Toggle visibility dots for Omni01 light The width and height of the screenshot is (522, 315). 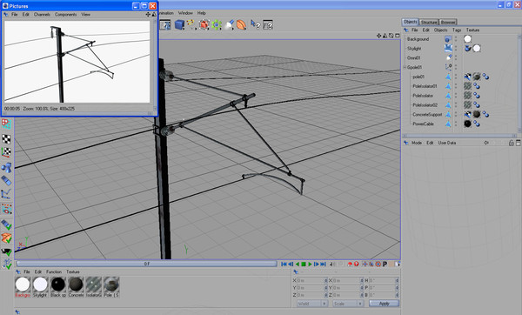456,57
